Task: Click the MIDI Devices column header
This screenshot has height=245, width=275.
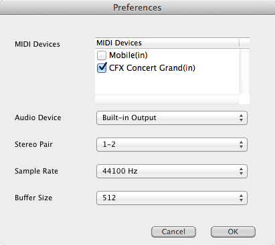Action: click(167, 43)
